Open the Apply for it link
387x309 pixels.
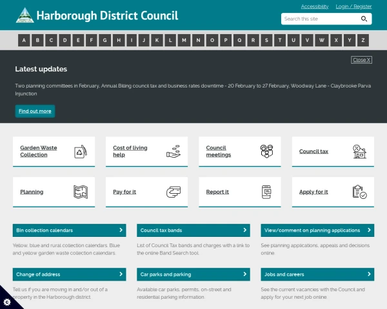(313, 192)
